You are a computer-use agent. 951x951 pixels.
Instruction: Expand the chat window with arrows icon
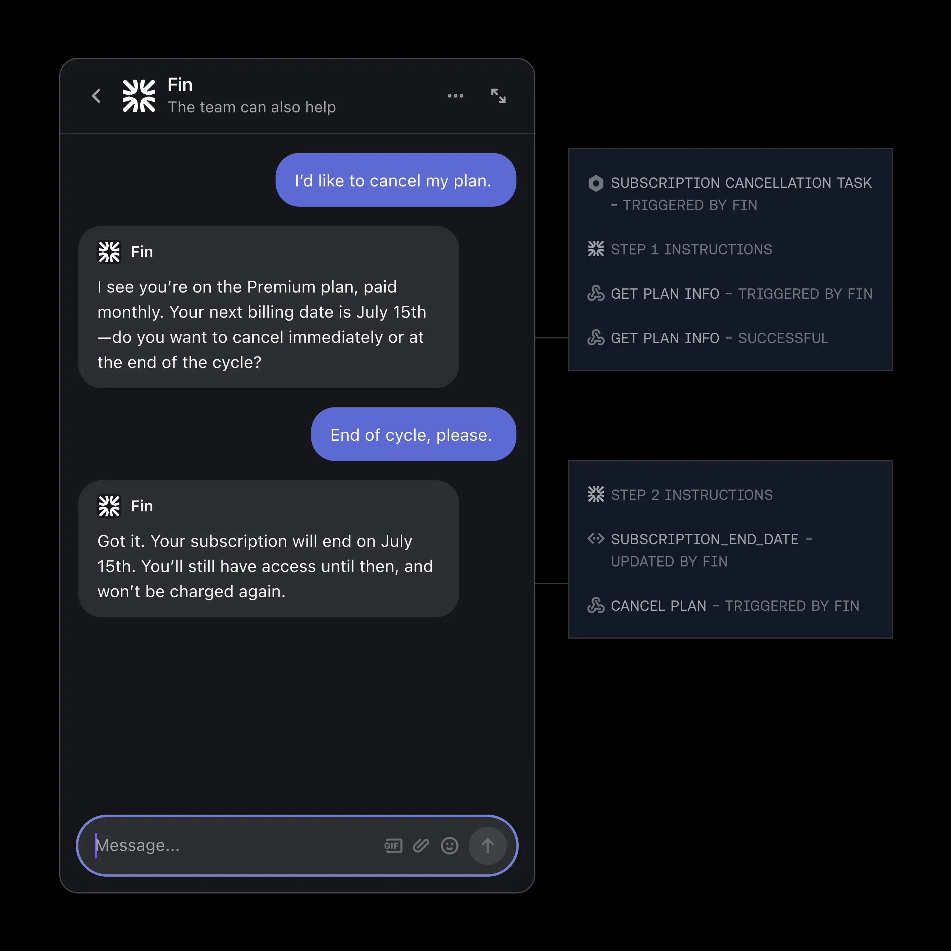(498, 95)
